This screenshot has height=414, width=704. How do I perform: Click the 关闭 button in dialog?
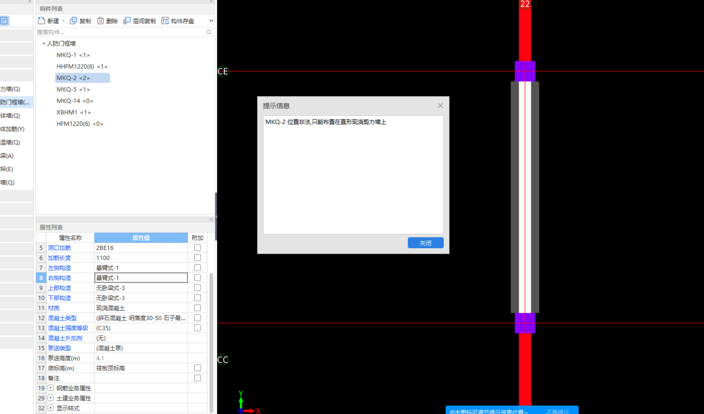(426, 243)
